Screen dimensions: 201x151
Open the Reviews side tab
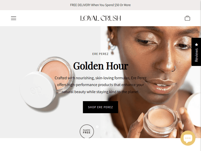pos(196,52)
